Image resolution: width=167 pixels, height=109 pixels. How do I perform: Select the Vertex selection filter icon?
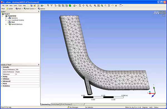tap(60, 6)
